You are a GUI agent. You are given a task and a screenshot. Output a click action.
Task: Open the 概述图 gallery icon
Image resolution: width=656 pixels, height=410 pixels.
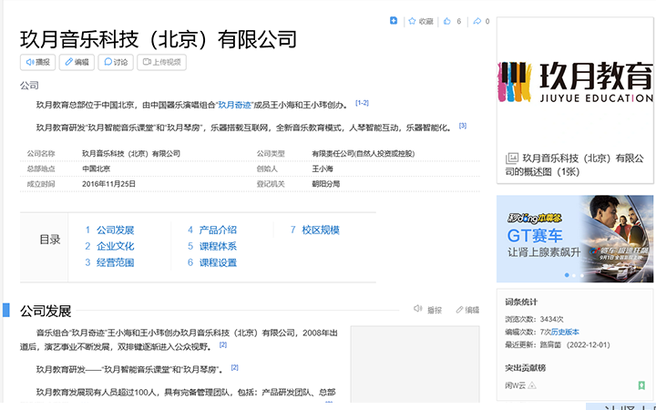click(x=512, y=159)
